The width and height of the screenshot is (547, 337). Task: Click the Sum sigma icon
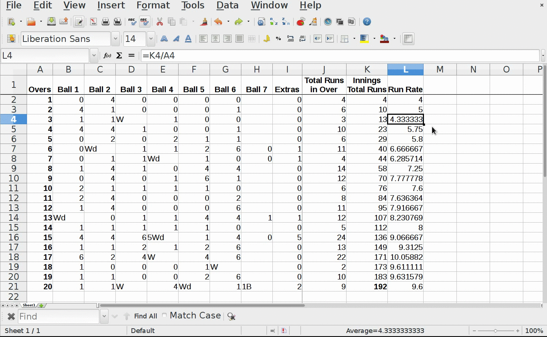pyautogui.click(x=119, y=56)
